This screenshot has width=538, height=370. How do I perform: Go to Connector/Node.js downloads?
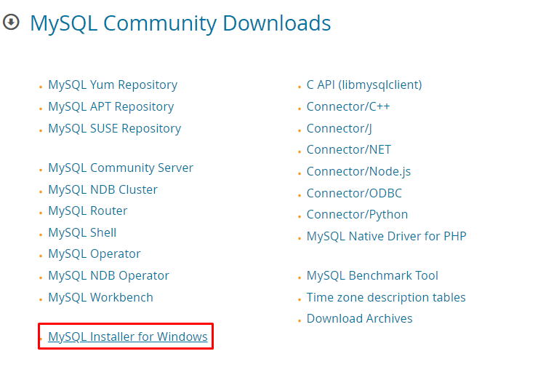358,171
